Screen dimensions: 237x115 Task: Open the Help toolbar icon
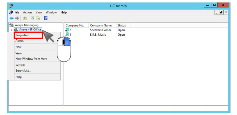pos(46,18)
